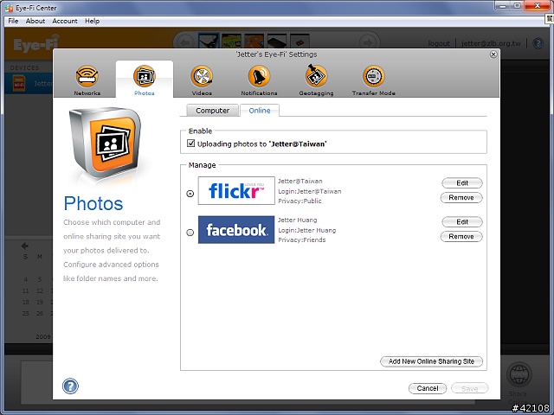
Task: Click the Cancel button
Action: (x=428, y=388)
